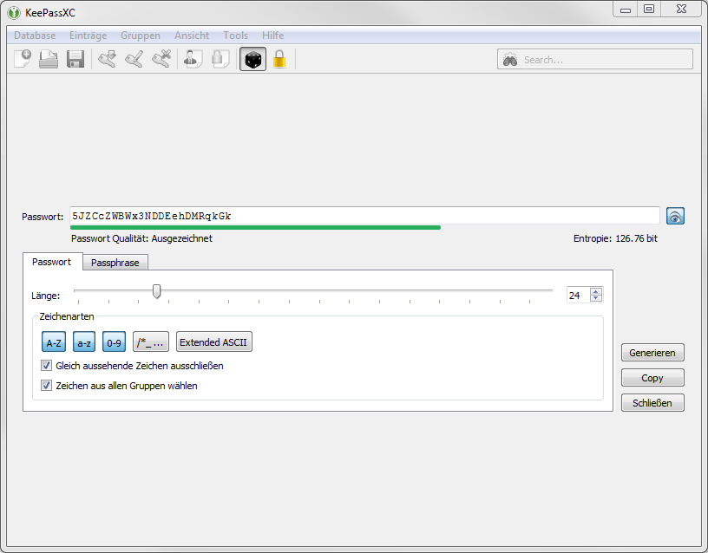The image size is (708, 553).
Task: Close the KeePassXC window
Action: pyautogui.click(x=681, y=10)
